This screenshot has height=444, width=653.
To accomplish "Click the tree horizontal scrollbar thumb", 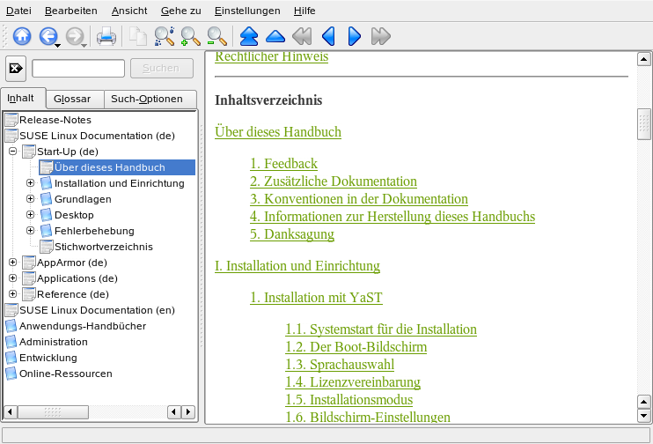I will click(53, 412).
